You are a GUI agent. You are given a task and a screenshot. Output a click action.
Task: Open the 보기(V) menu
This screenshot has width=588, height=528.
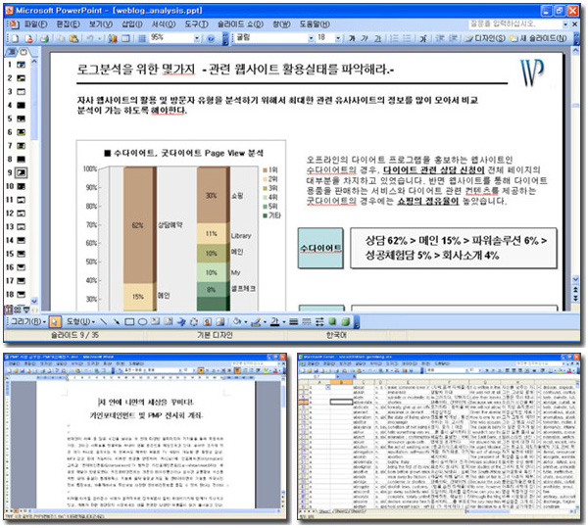tap(101, 24)
